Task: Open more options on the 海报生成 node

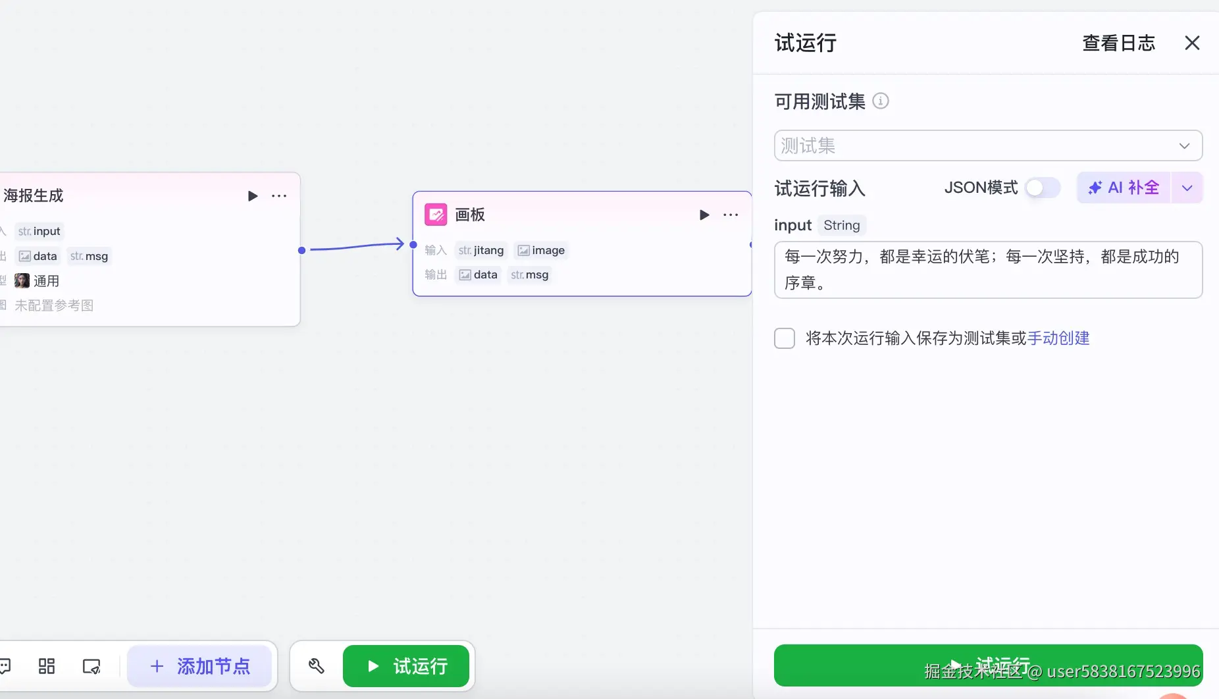Action: [x=280, y=195]
